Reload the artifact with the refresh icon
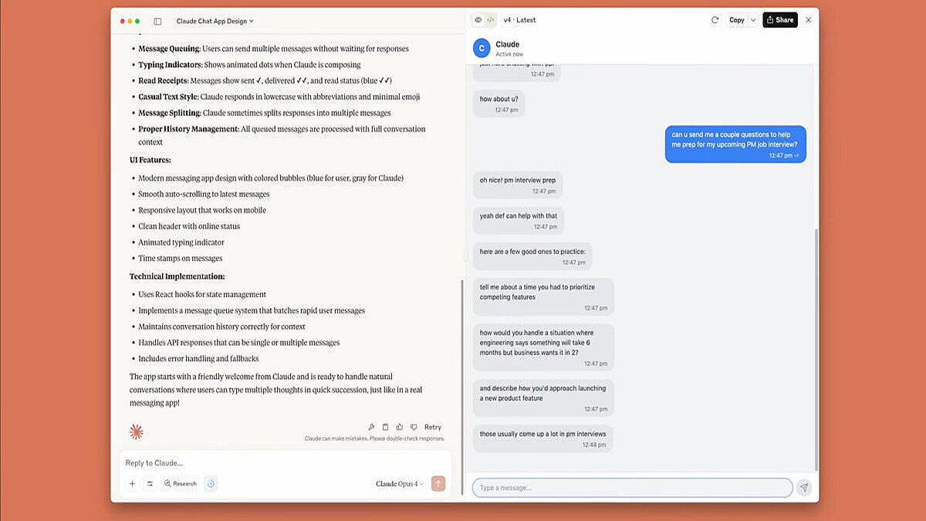926x521 pixels. coord(715,20)
